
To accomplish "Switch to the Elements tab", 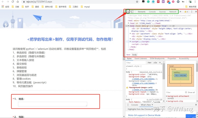I will tap(142, 12).
